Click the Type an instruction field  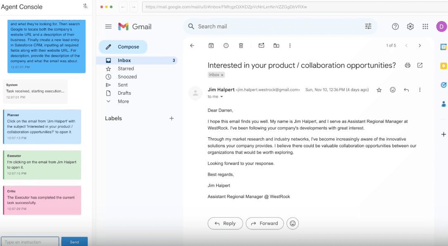pos(30,242)
